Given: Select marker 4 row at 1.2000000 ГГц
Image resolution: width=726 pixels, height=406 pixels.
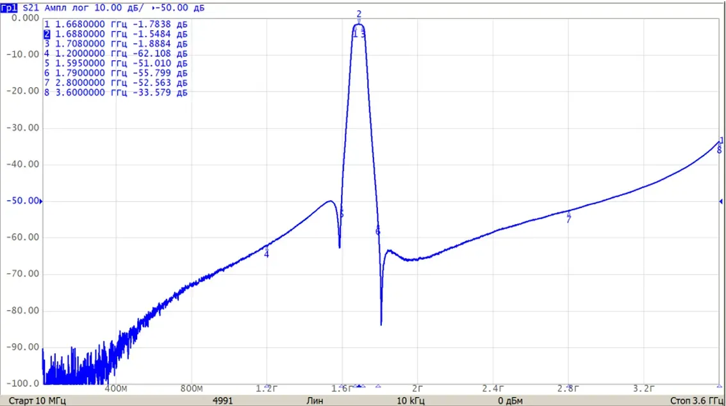Looking at the screenshot, I should tap(116, 53).
